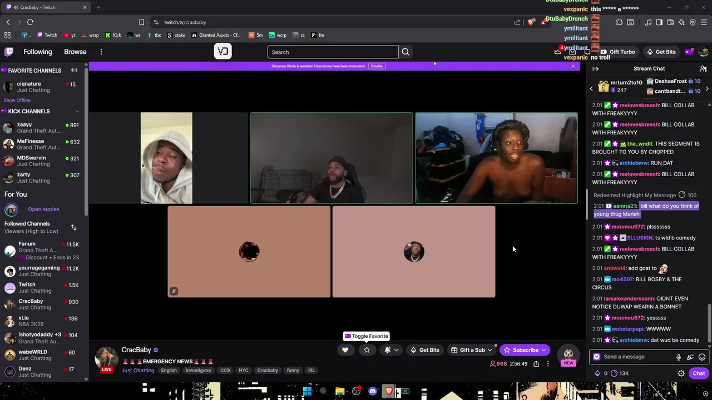Open the chat community users icon
This screenshot has height=400, width=712.
pos(703,69)
